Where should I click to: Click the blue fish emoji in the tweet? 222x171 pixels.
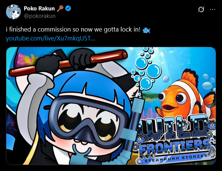coord(146,30)
